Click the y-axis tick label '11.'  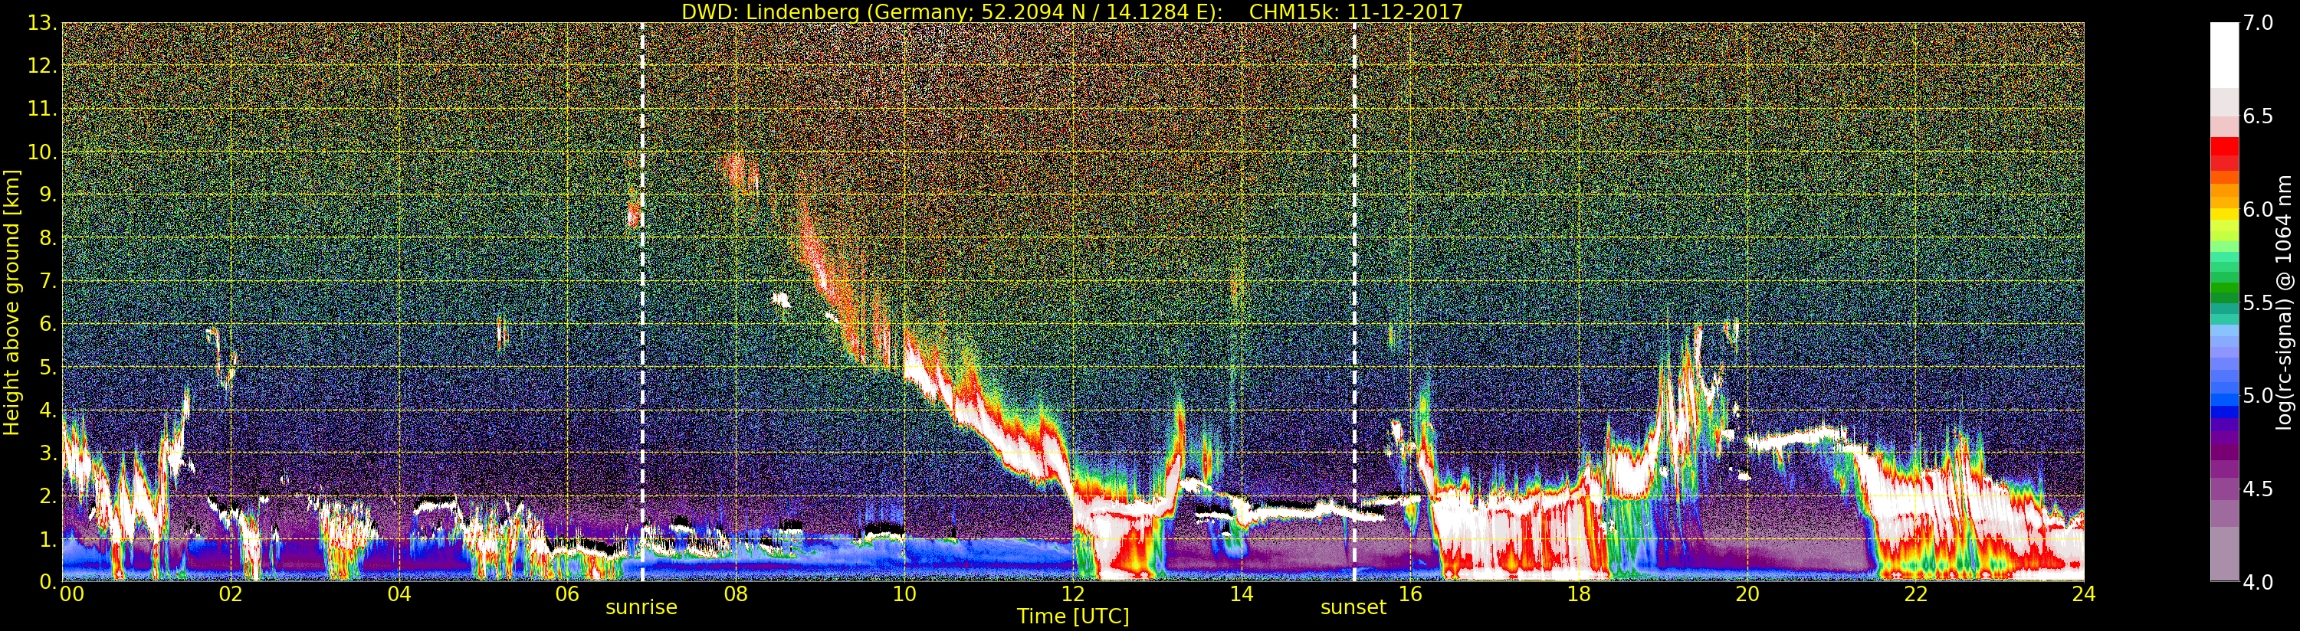click(42, 109)
